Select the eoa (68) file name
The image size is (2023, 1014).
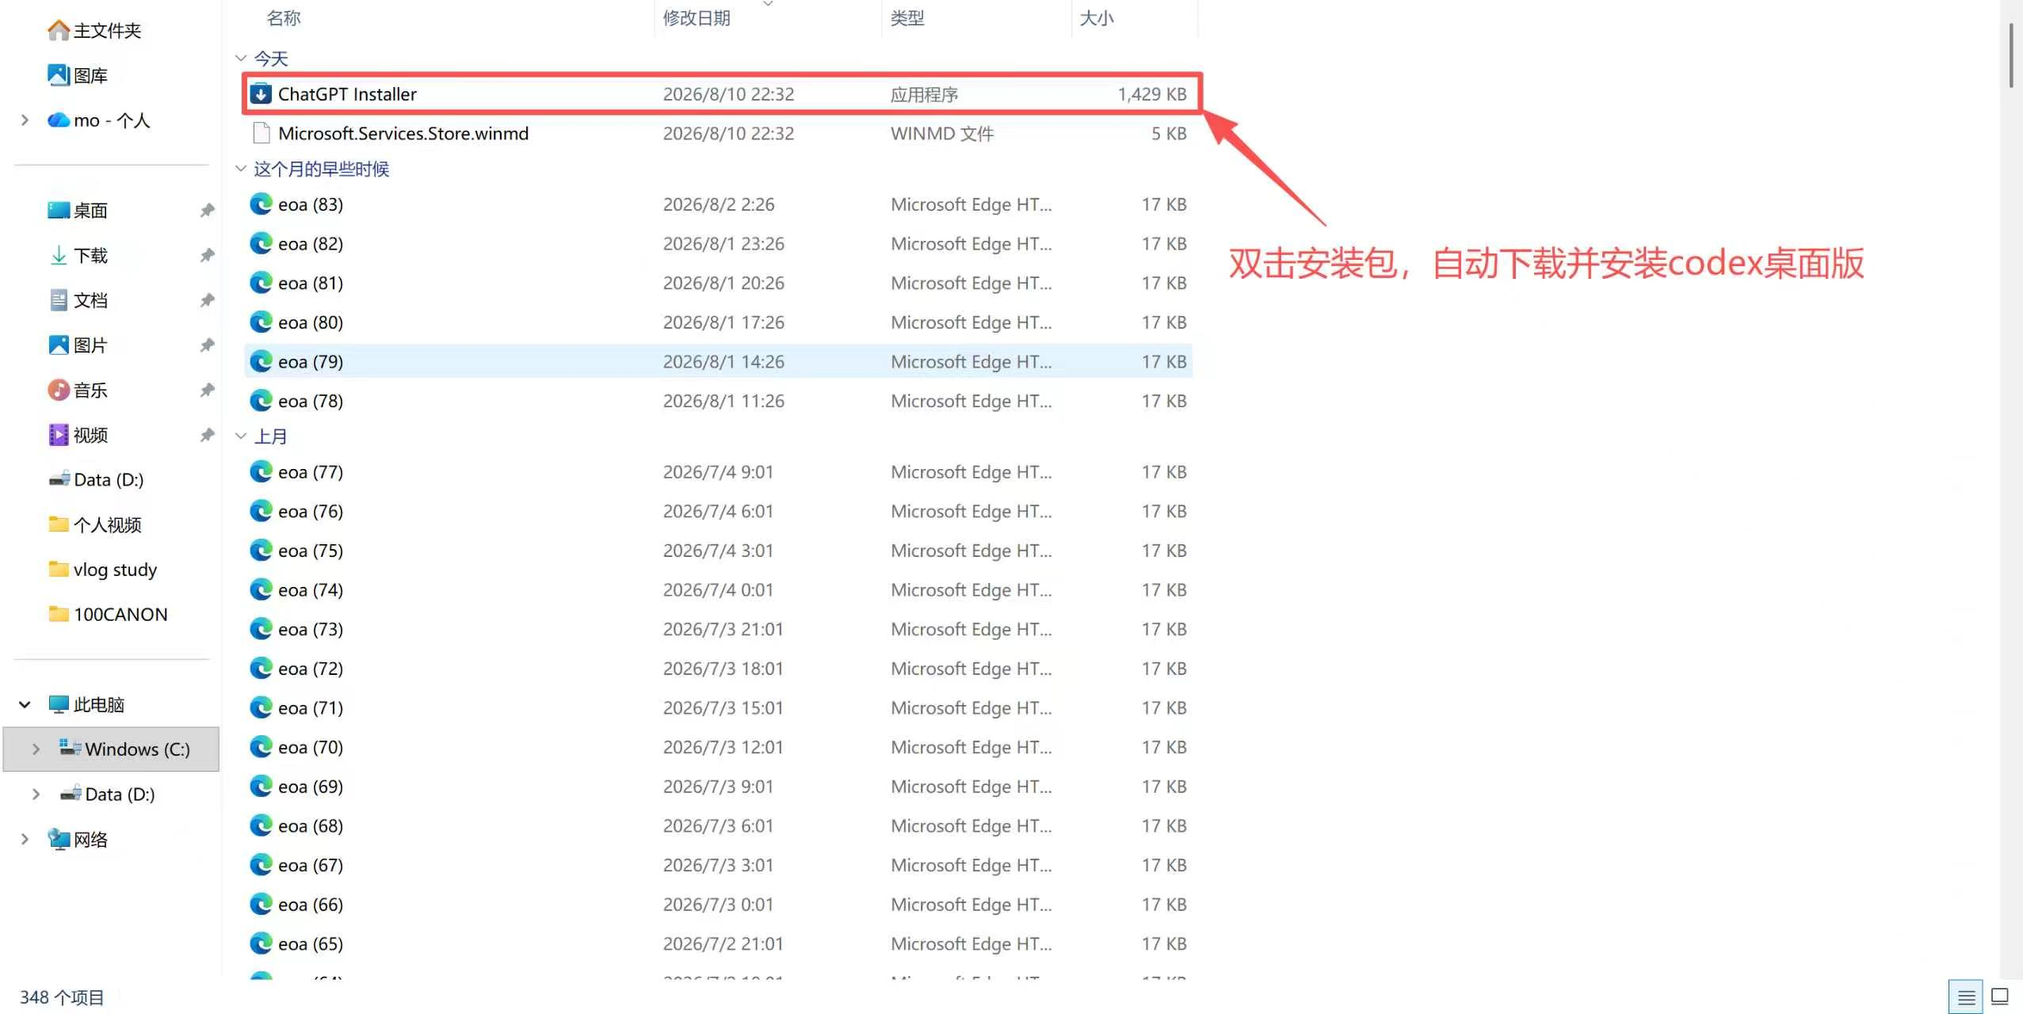point(311,825)
